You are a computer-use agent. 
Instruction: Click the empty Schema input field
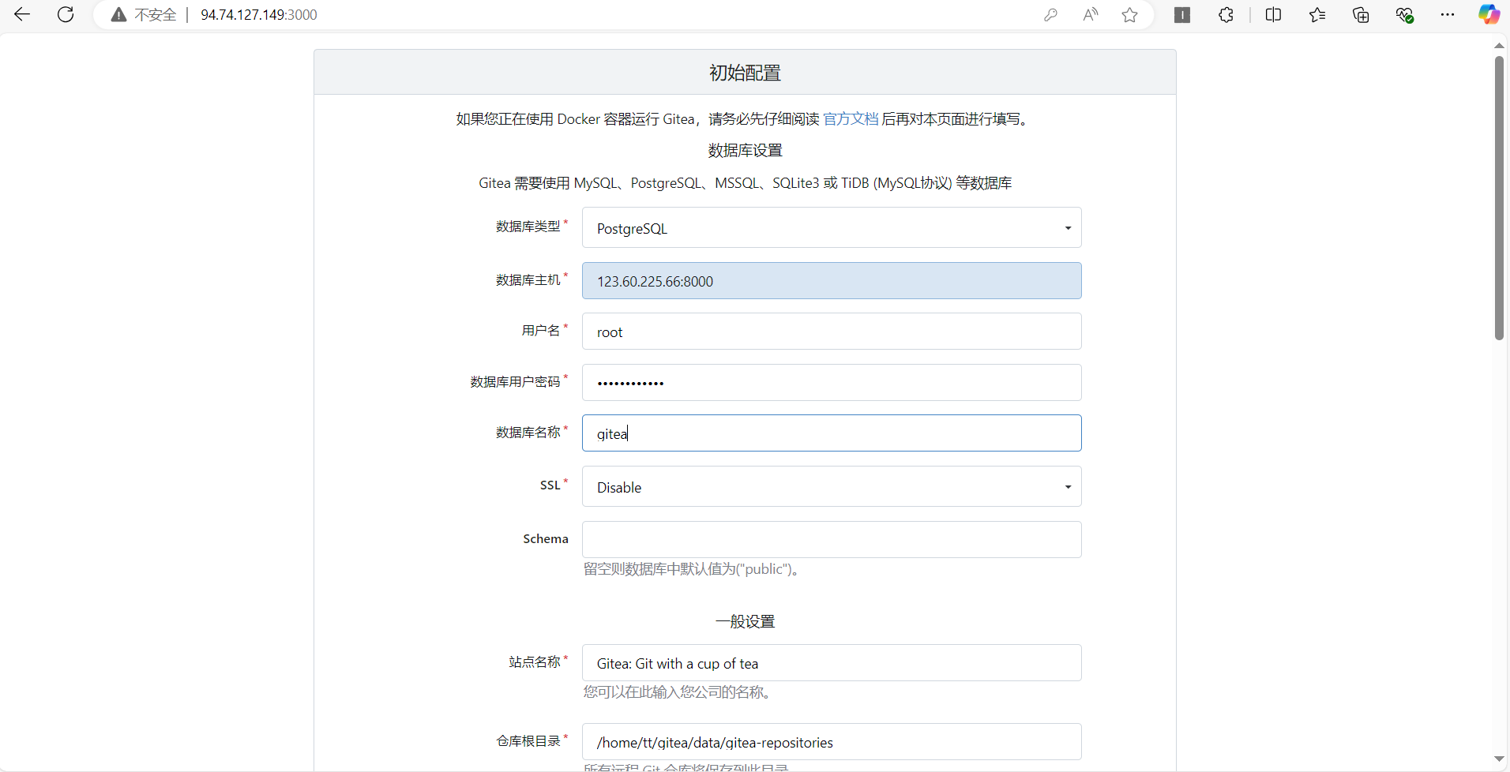830,539
